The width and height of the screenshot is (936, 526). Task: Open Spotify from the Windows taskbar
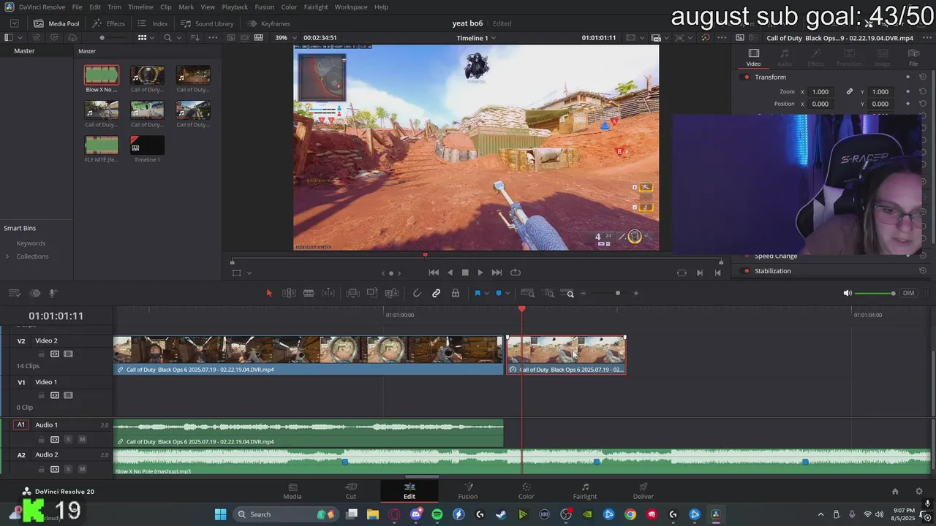[437, 514]
